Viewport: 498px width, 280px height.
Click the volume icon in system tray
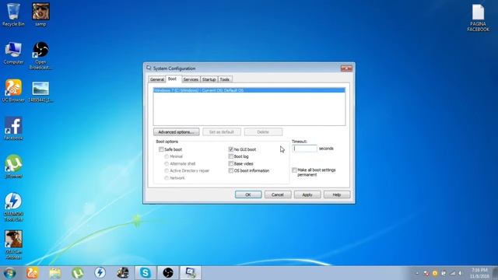[460, 273]
